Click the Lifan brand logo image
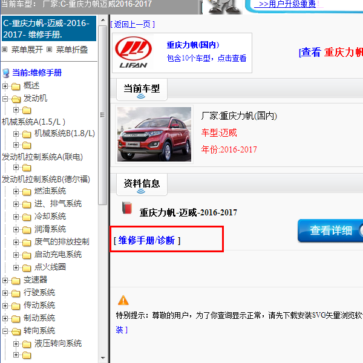The image size is (363, 363). coord(133,53)
